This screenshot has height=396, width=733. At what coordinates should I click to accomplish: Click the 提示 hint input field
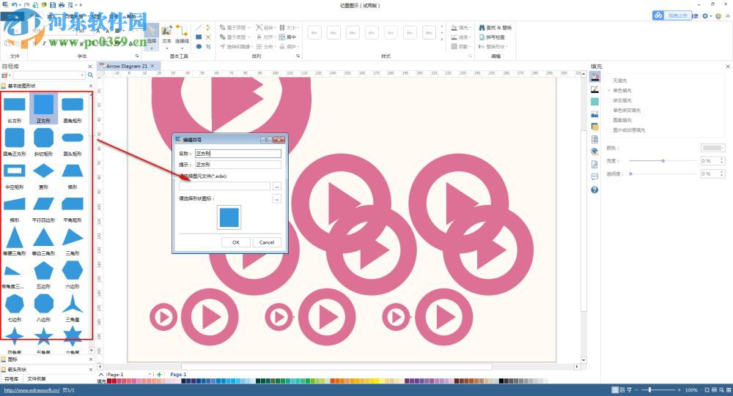click(x=238, y=165)
